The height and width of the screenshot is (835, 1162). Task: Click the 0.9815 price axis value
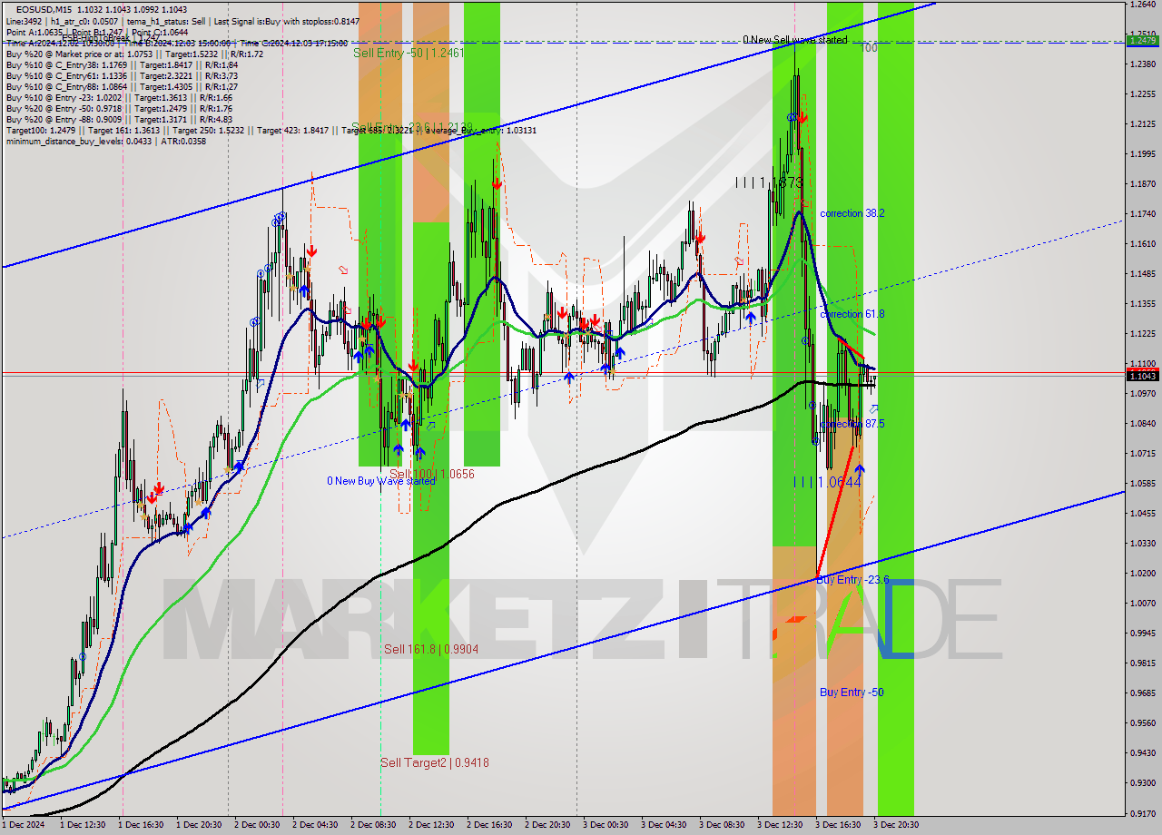pos(1143,663)
